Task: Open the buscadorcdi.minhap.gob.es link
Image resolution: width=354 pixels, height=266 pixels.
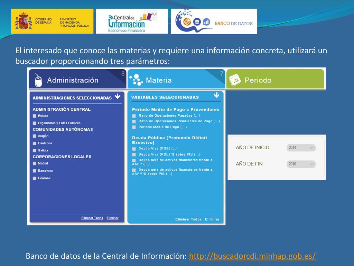Action: (252, 256)
